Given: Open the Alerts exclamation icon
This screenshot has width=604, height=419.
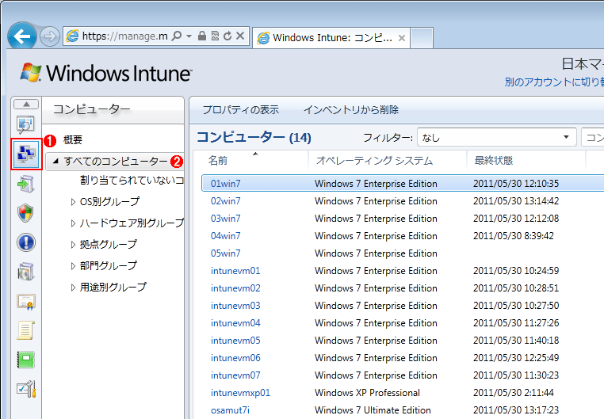Looking at the screenshot, I should 26,243.
